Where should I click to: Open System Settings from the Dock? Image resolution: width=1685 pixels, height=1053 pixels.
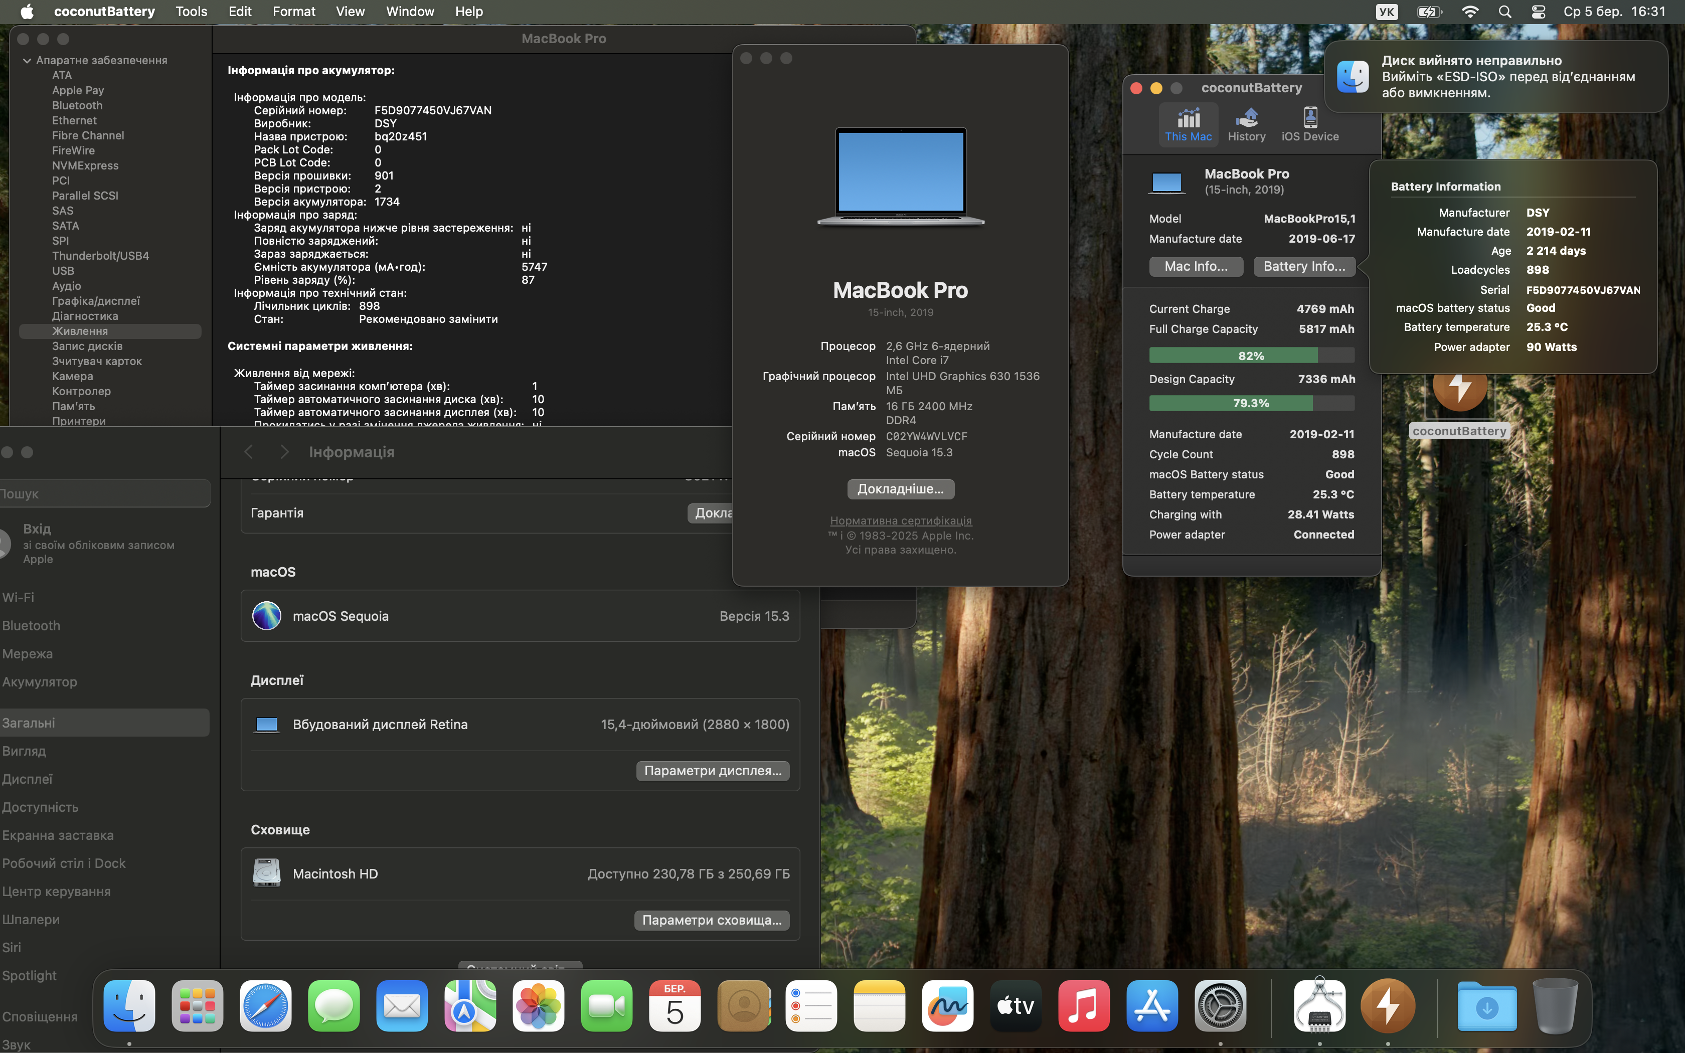(1220, 1006)
